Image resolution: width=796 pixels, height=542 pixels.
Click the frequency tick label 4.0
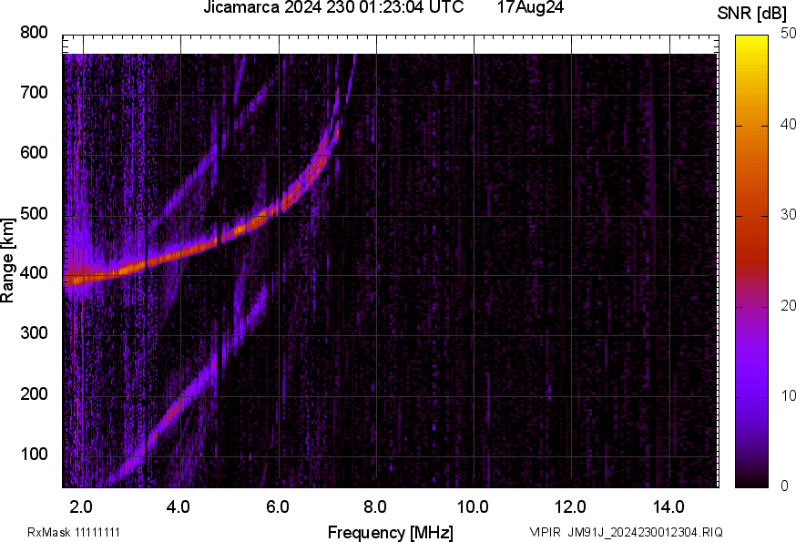(x=179, y=506)
